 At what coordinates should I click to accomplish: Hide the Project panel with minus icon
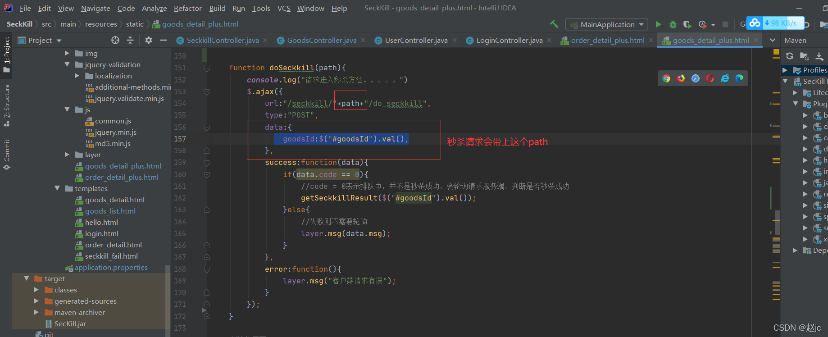(164, 40)
